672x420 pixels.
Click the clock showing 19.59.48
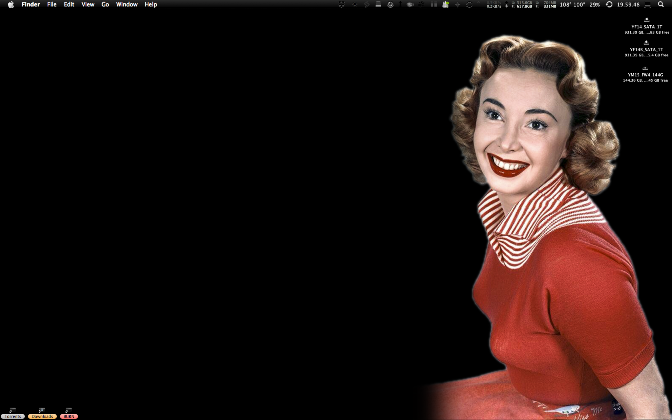click(x=628, y=4)
